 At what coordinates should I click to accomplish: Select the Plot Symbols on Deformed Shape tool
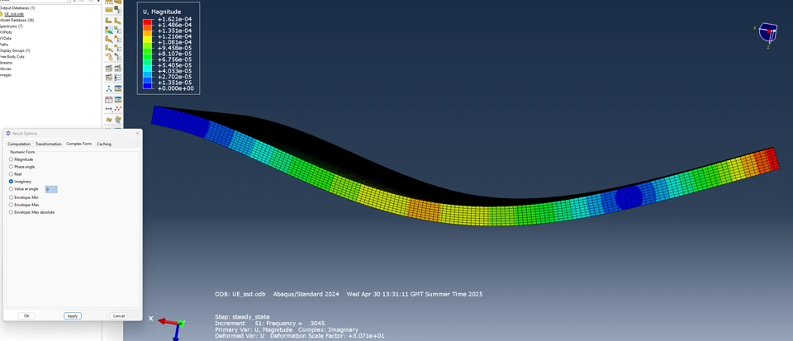tap(109, 39)
